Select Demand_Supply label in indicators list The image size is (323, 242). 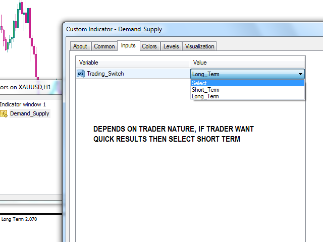point(29,113)
